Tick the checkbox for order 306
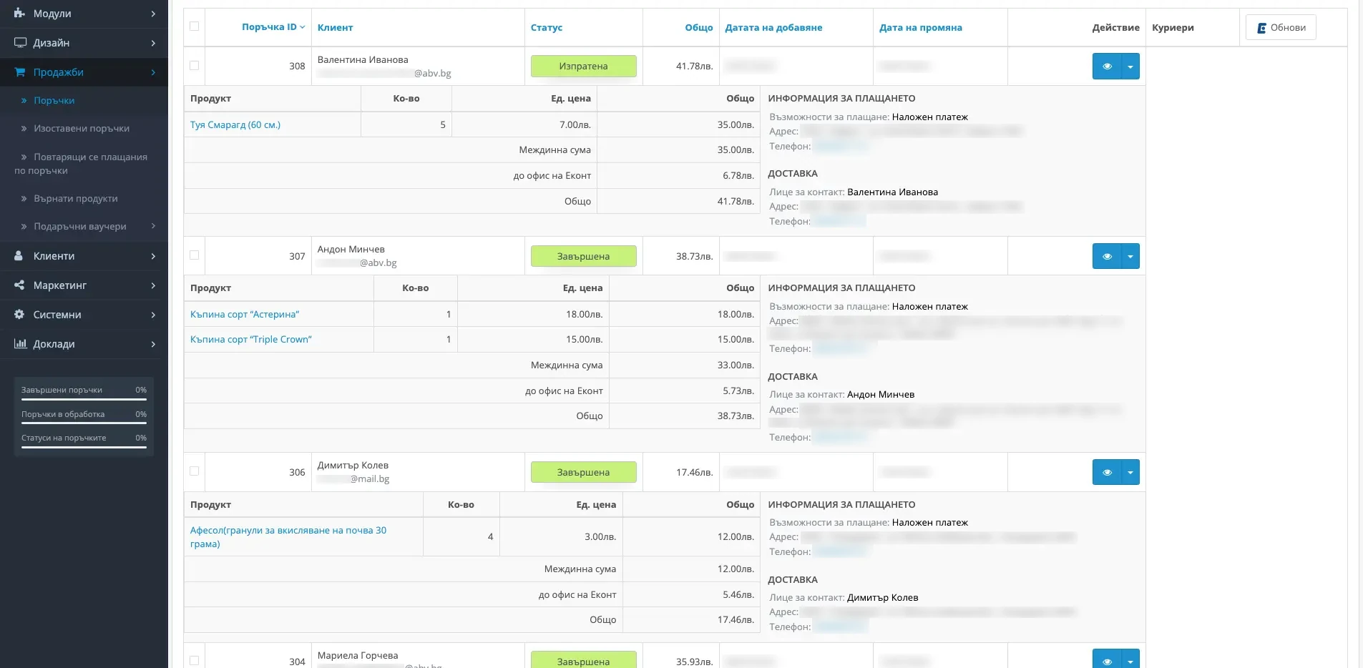The height and width of the screenshot is (668, 1363). 194,471
